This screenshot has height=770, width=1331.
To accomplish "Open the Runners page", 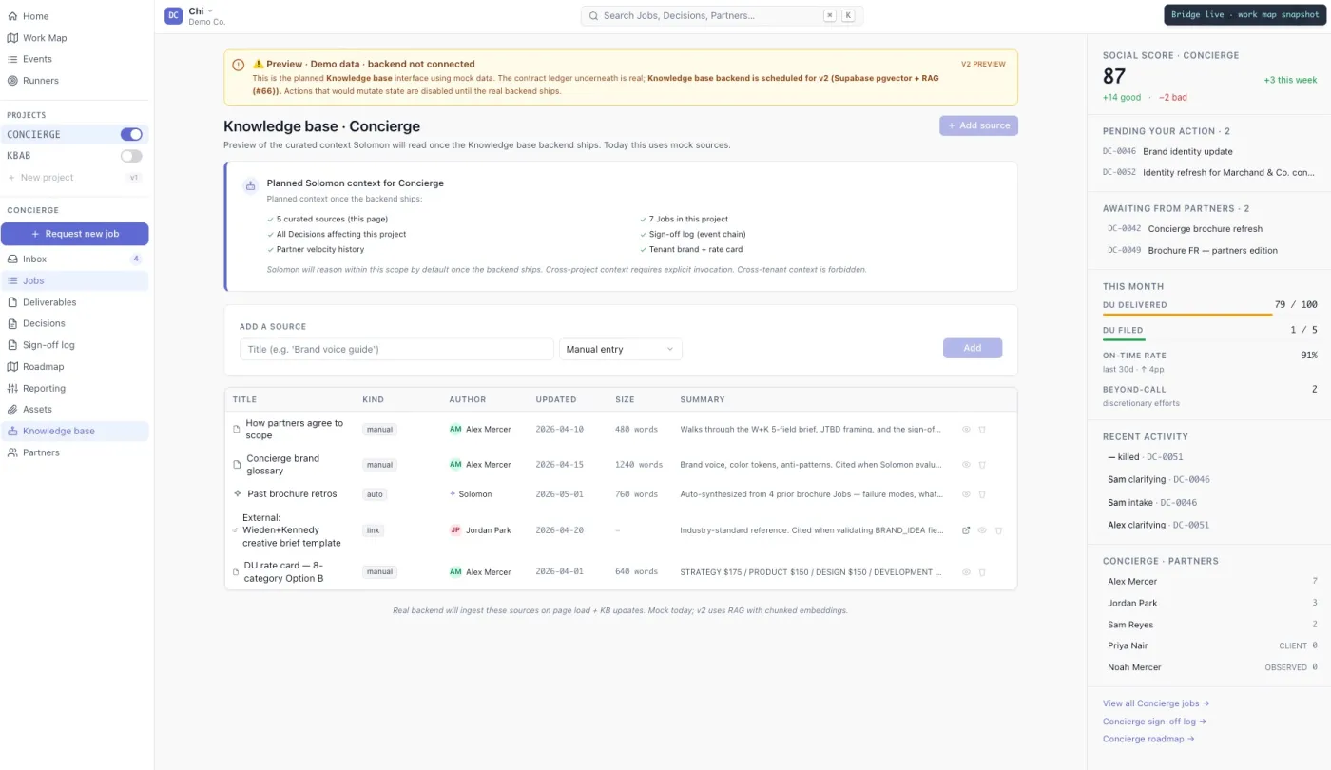I will click(41, 81).
